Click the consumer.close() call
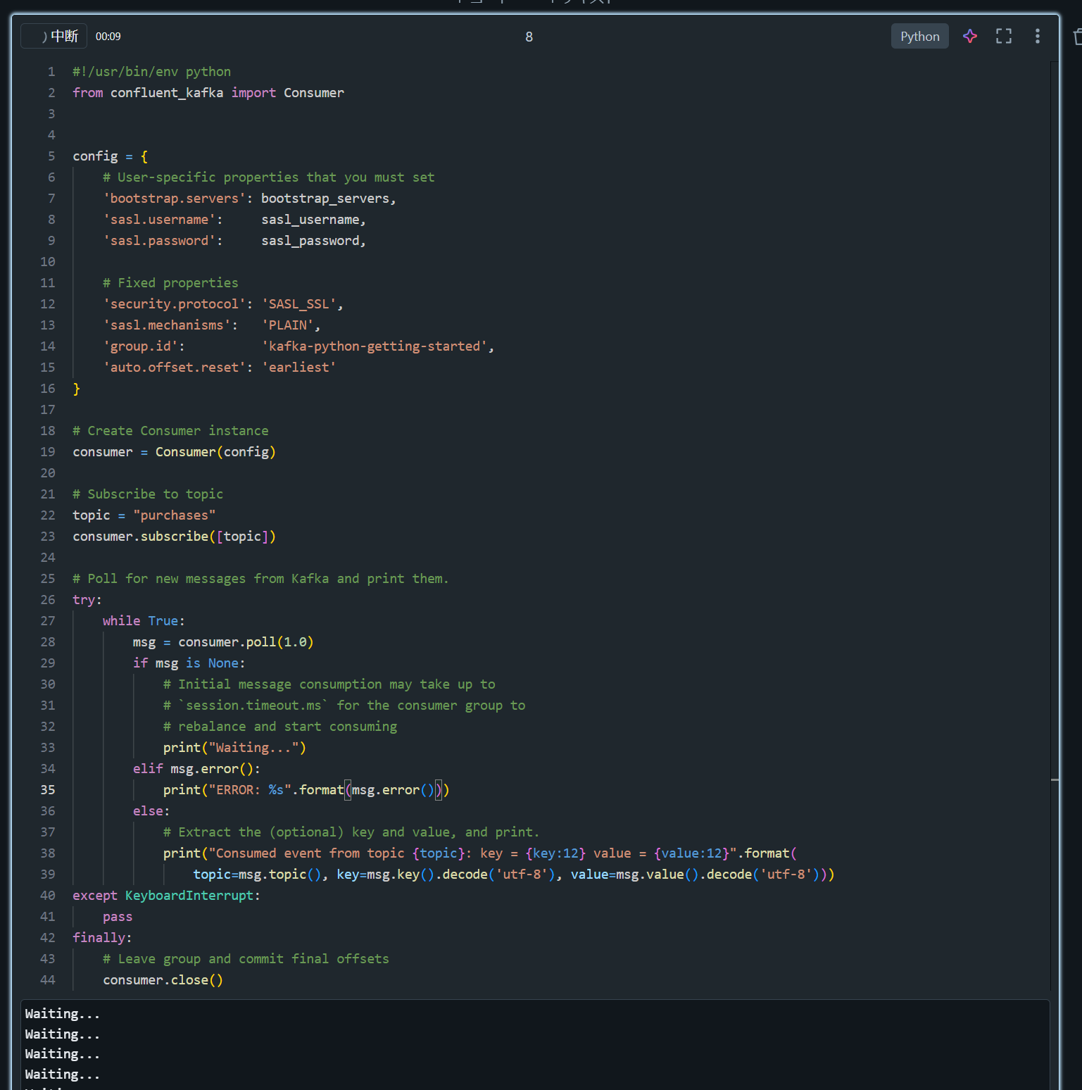This screenshot has height=1090, width=1082. point(163,980)
